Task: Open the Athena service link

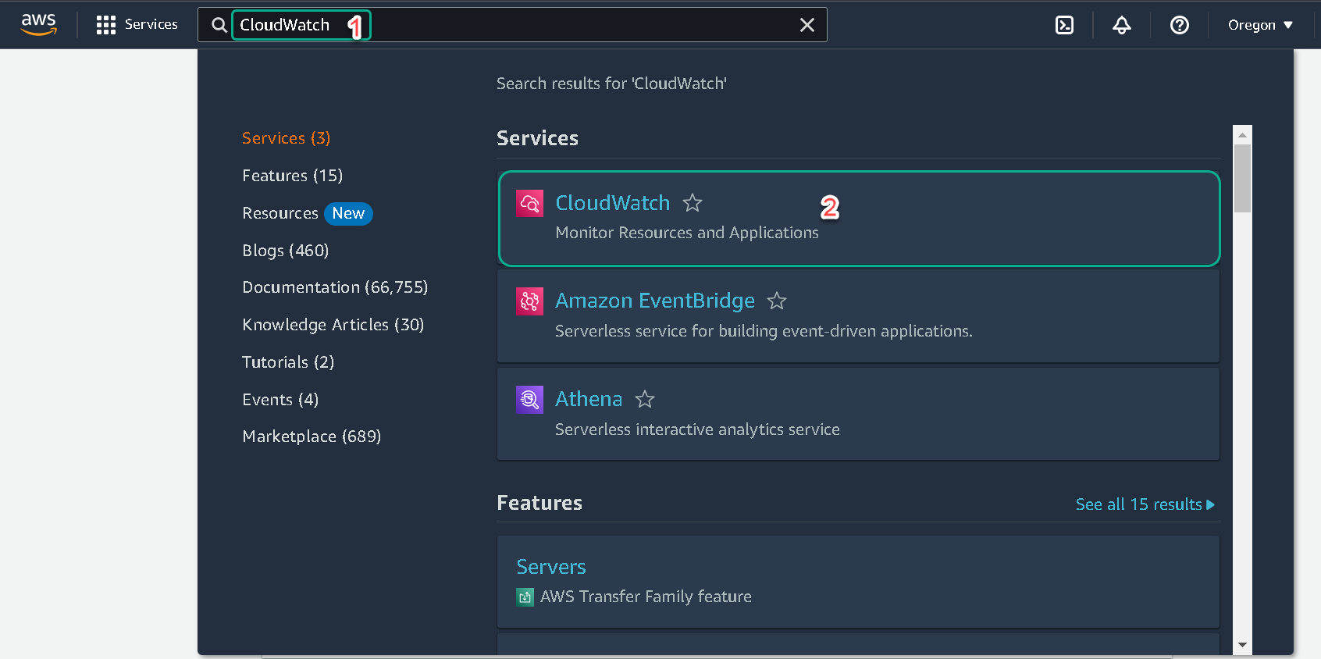Action: click(589, 399)
